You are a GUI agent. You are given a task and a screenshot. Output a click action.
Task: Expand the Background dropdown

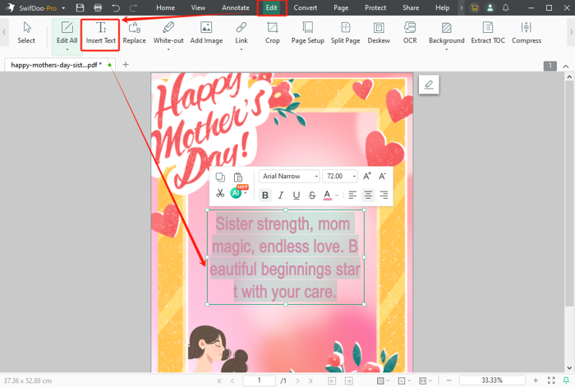[446, 49]
